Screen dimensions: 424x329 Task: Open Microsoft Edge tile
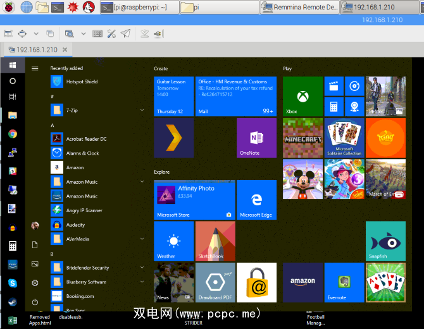point(256,200)
